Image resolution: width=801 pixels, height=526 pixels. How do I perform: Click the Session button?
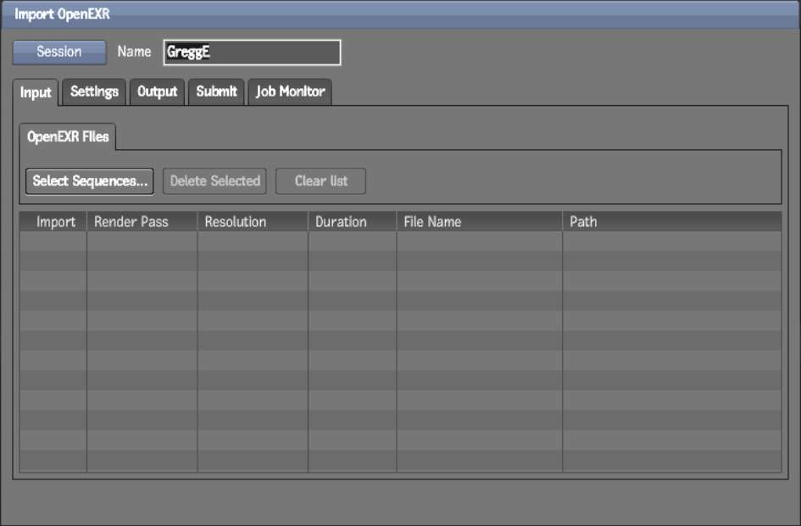point(59,53)
